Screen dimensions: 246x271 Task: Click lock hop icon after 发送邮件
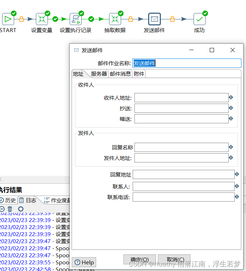(x=172, y=19)
